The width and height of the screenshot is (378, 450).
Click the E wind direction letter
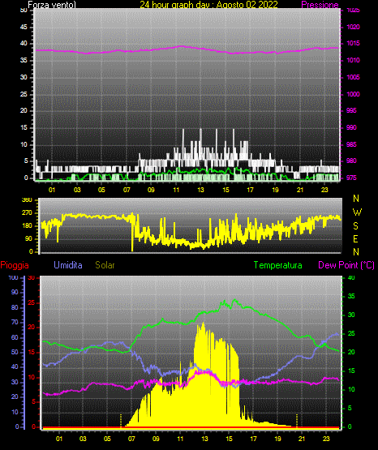click(355, 238)
